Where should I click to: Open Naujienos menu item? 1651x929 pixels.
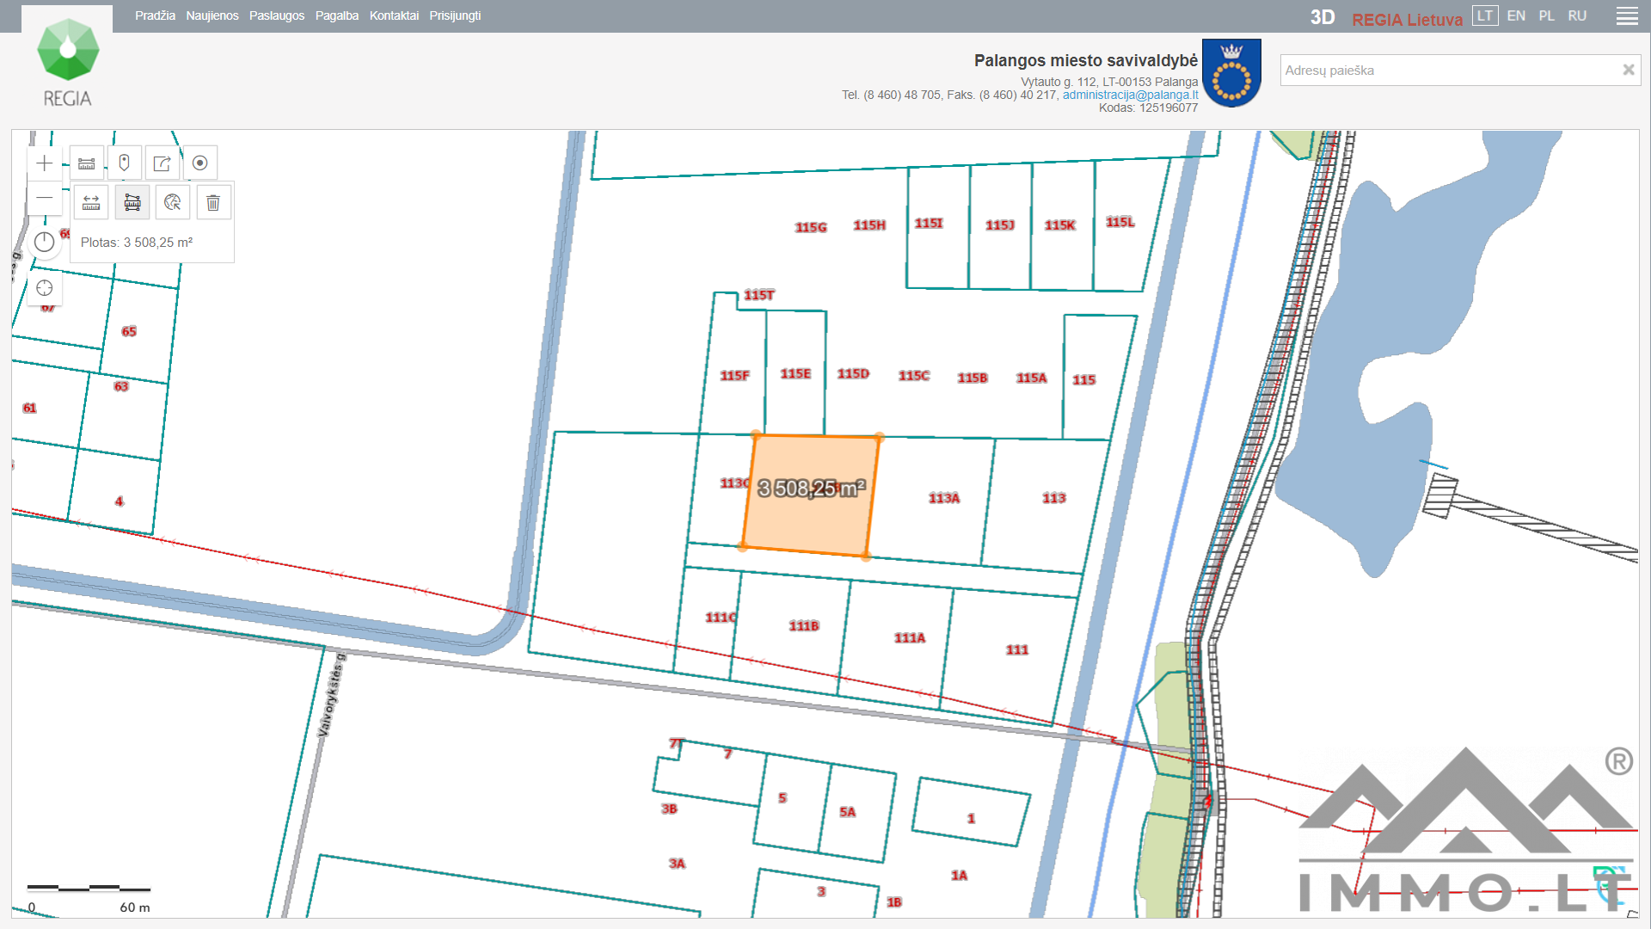(x=212, y=15)
